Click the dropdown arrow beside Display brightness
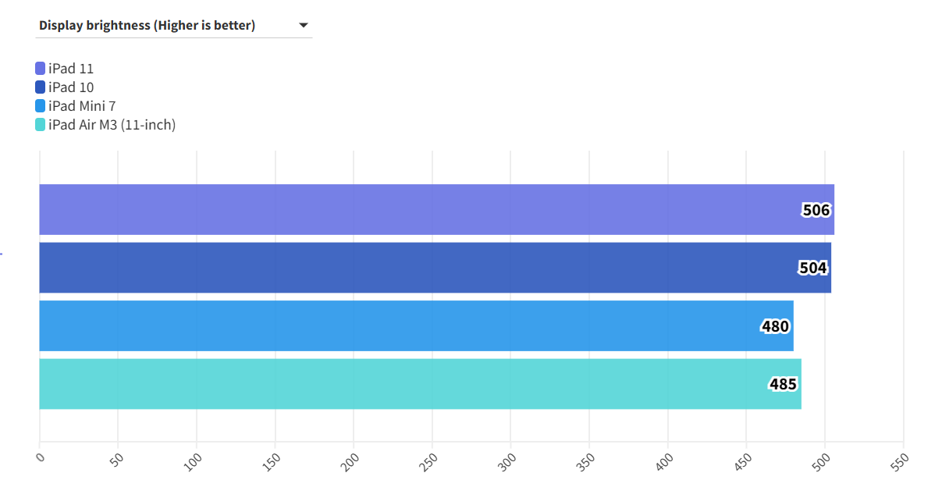 [304, 26]
